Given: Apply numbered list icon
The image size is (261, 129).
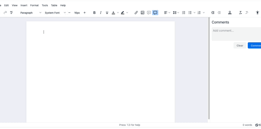Looking at the screenshot, I should click(199, 13).
